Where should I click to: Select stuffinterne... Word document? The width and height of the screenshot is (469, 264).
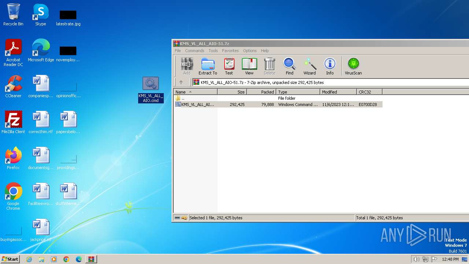point(68,194)
